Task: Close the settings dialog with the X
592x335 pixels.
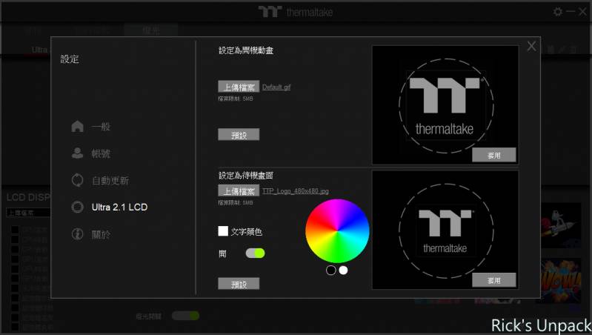Action: tap(531, 47)
